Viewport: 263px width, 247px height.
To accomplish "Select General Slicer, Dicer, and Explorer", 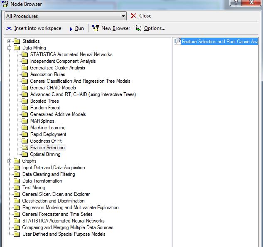I will point(56,194).
